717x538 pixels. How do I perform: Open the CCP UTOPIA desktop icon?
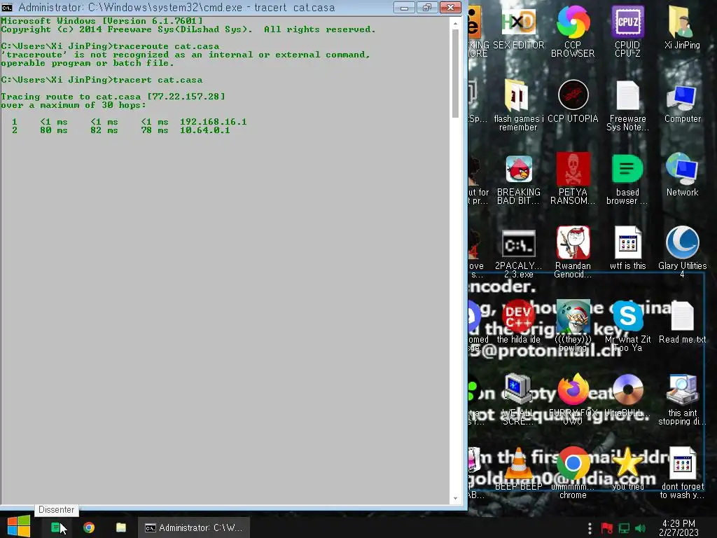[573, 102]
